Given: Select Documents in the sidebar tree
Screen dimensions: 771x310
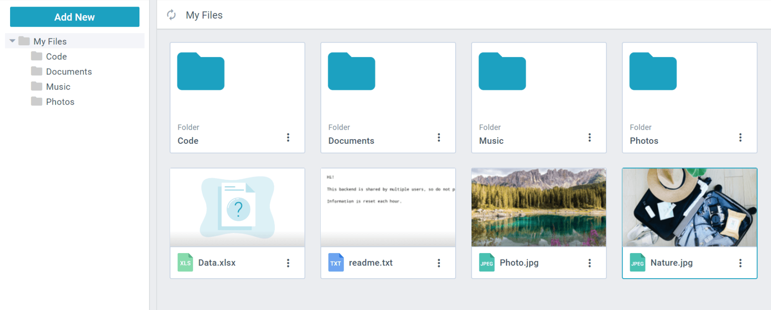Looking at the screenshot, I should [69, 72].
